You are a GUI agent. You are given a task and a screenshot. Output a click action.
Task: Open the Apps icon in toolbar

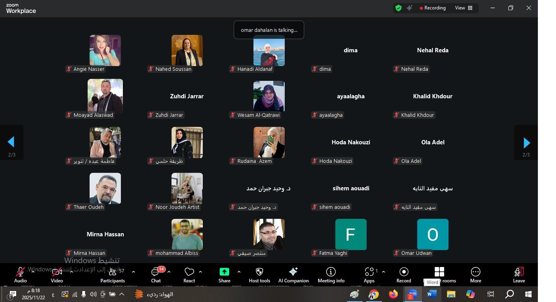tap(369, 272)
